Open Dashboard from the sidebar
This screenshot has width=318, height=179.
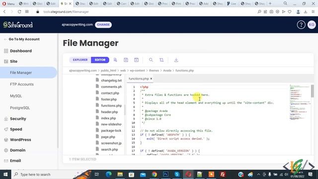[x=21, y=51]
